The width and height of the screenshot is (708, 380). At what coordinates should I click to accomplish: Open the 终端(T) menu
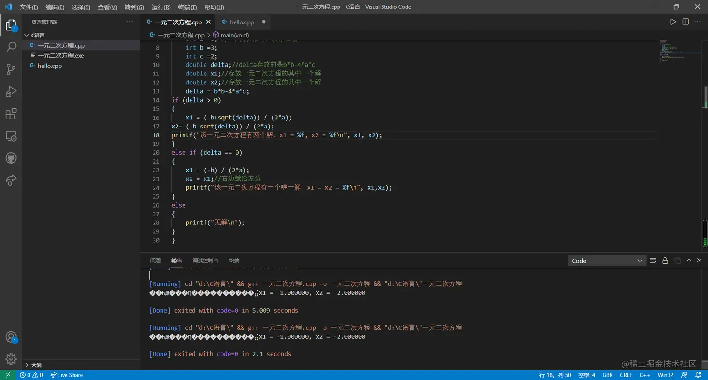(187, 7)
